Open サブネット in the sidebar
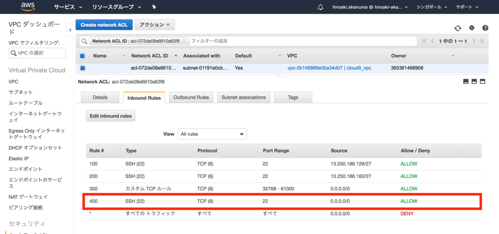The image size is (499, 234). 20,92
